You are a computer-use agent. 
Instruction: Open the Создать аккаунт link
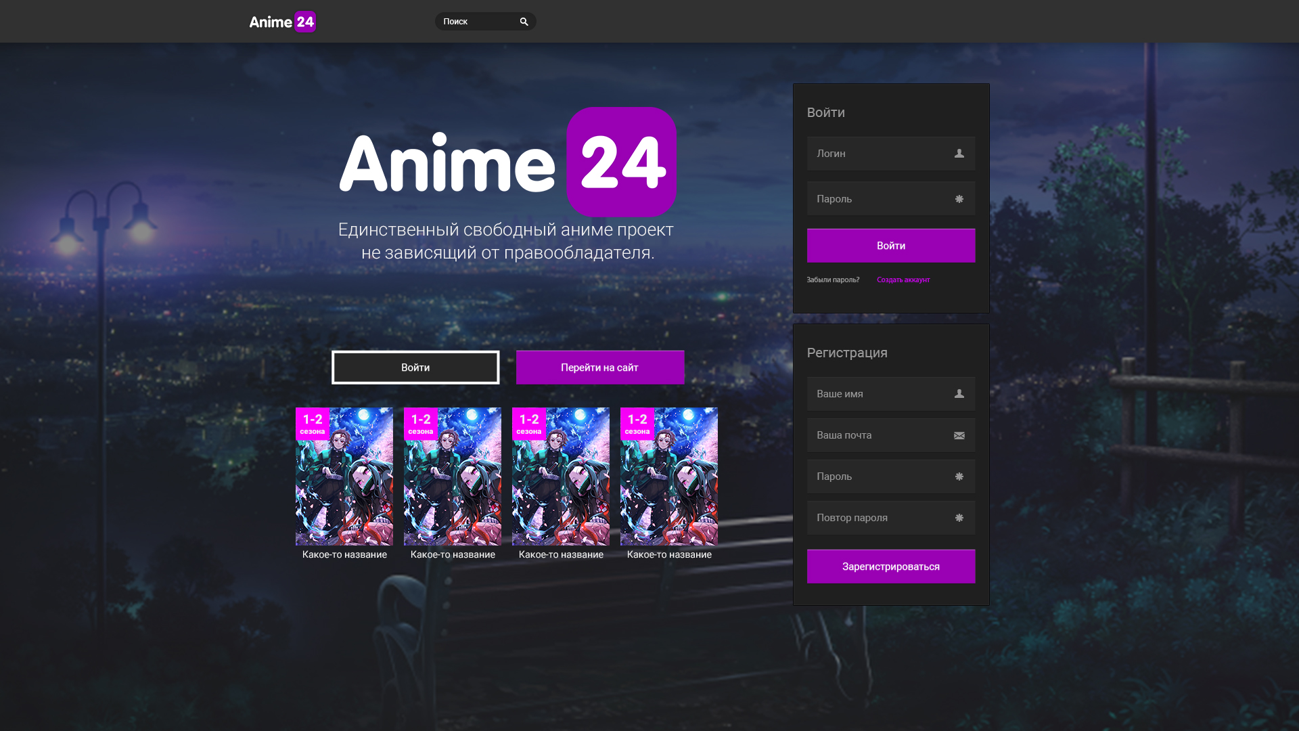coord(903,280)
